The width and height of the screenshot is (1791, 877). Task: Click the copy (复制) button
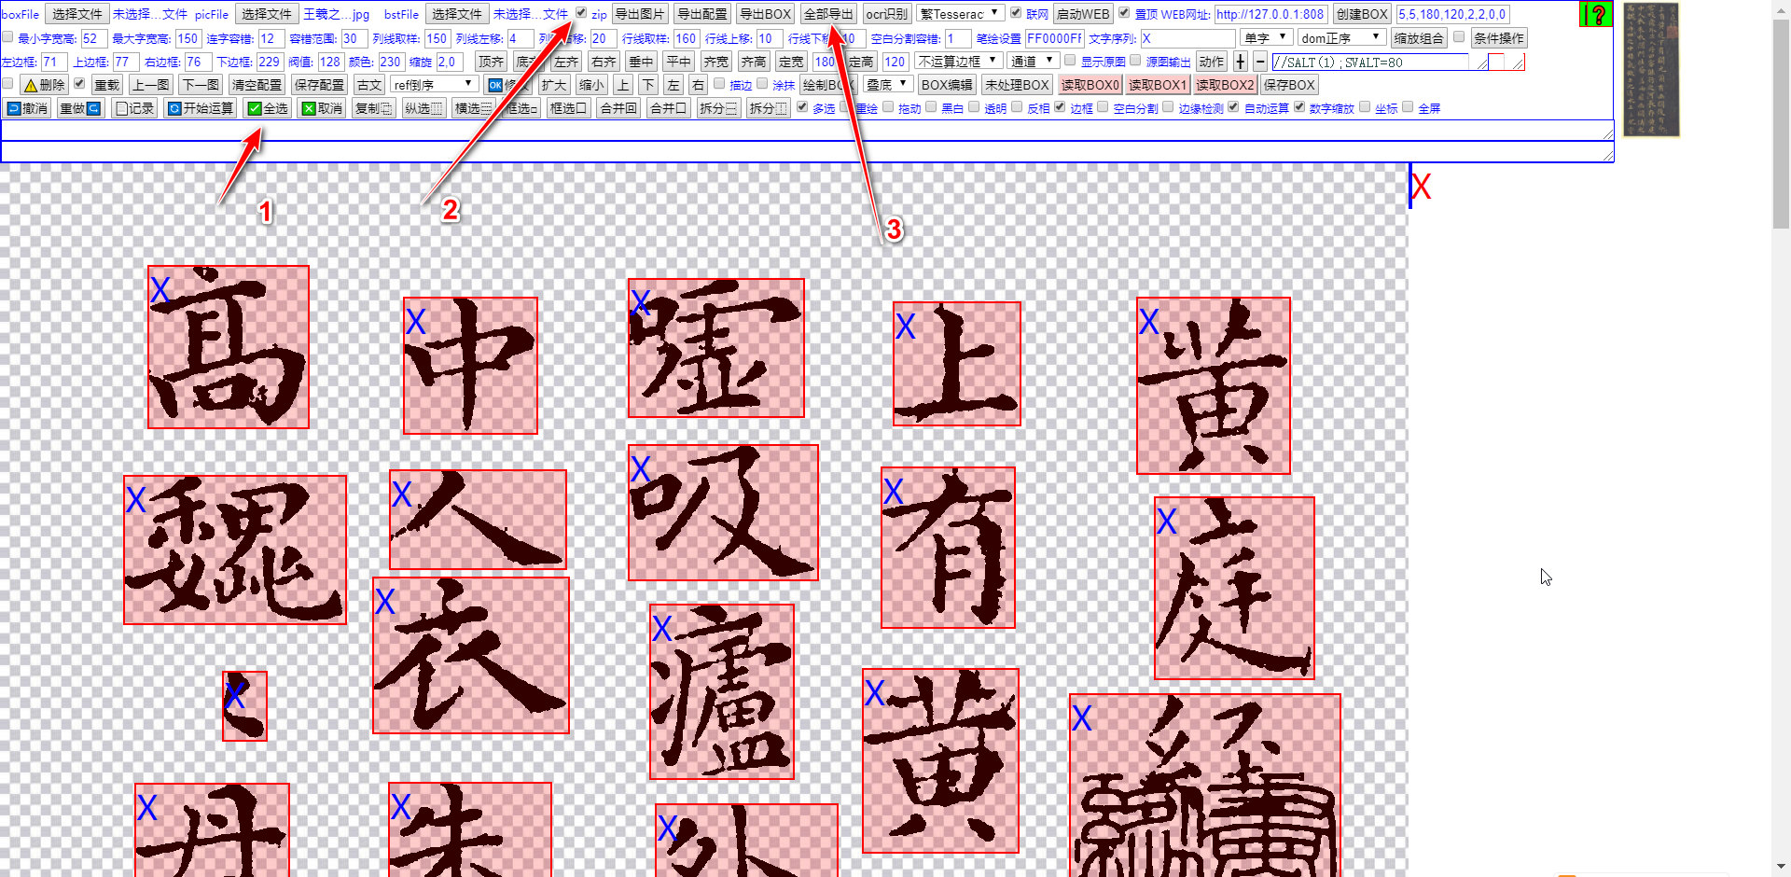click(x=373, y=108)
